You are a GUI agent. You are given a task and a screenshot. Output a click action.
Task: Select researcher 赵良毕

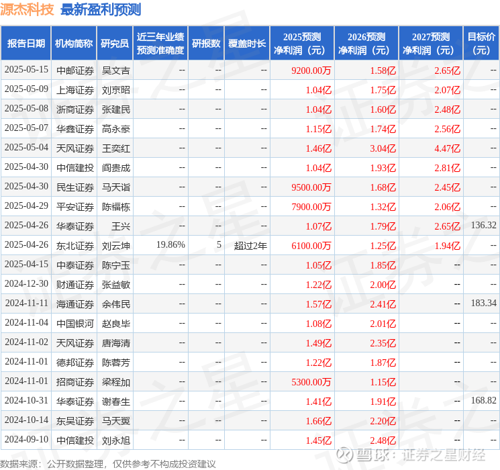[115, 324]
